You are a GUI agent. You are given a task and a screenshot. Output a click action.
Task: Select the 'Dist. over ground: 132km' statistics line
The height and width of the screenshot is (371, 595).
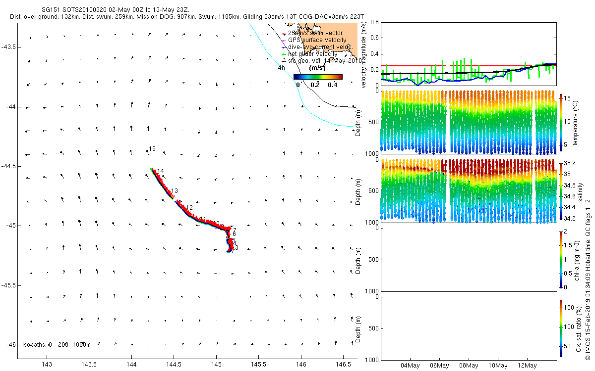[187, 17]
